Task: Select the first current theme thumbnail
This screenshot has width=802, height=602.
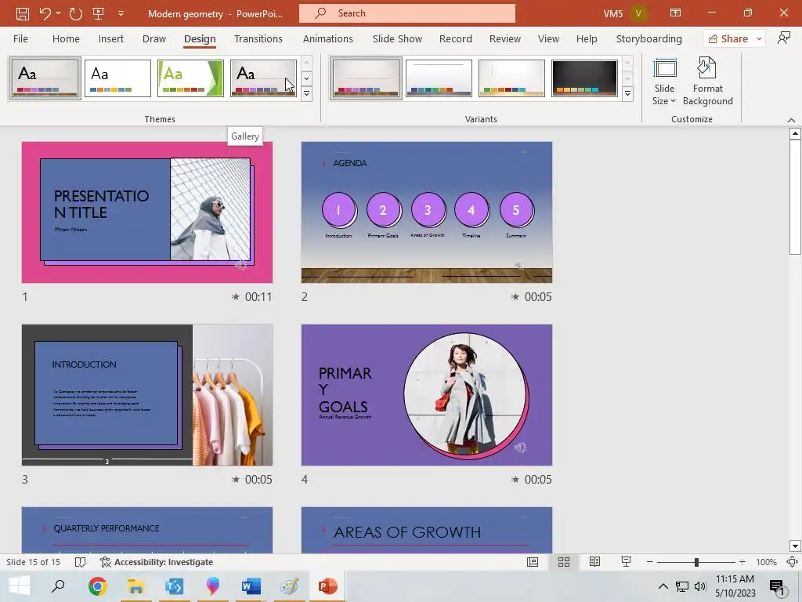Action: (45, 78)
